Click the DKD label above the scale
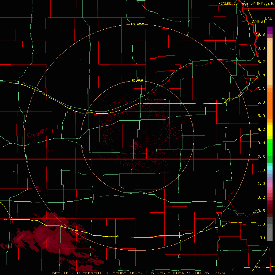This screenshot has width=275, height=275. tap(269, 18)
